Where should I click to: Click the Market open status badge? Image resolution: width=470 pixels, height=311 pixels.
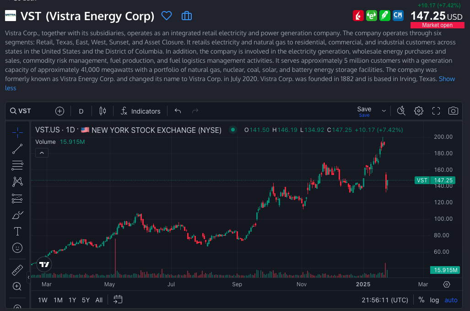tap(438, 25)
